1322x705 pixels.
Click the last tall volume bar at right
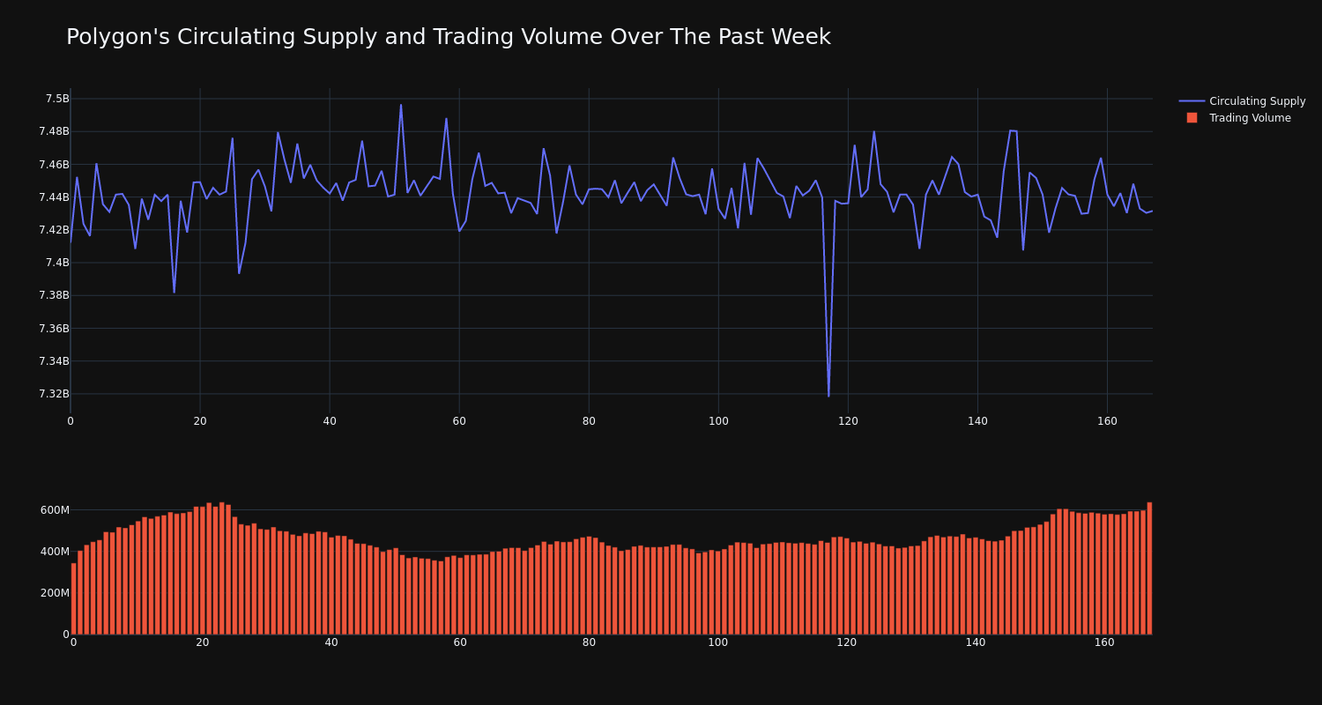(1149, 568)
